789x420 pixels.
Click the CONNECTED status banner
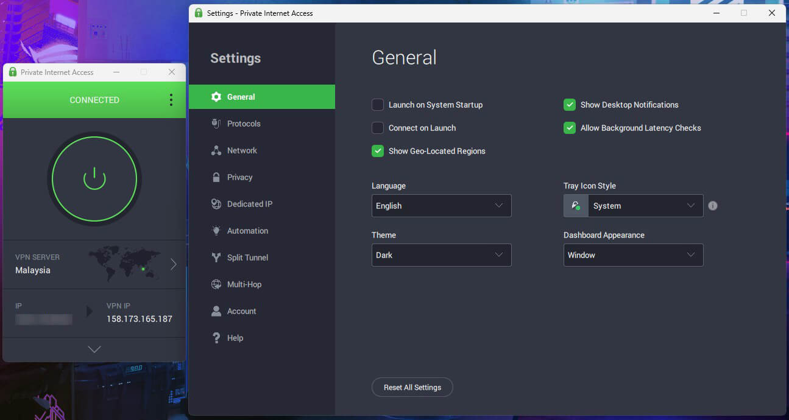94,100
